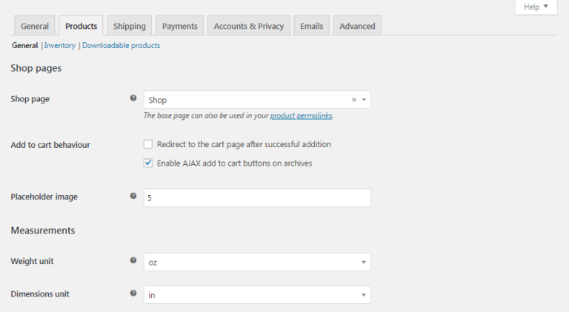Clear the Shop page selection with the x
The height and width of the screenshot is (312, 569).
tap(353, 100)
